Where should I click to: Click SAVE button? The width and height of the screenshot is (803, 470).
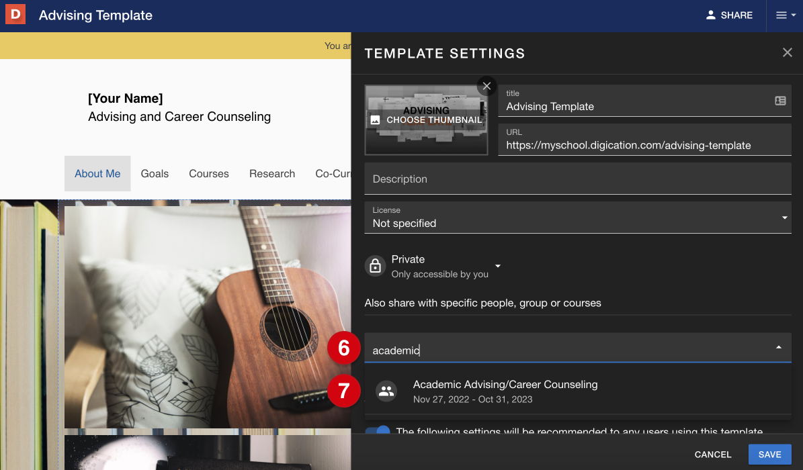point(769,455)
